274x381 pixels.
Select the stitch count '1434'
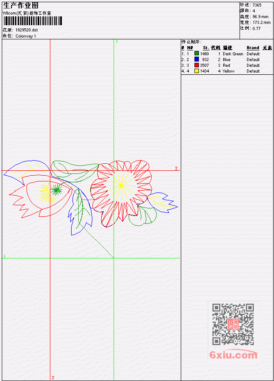coord(204,71)
